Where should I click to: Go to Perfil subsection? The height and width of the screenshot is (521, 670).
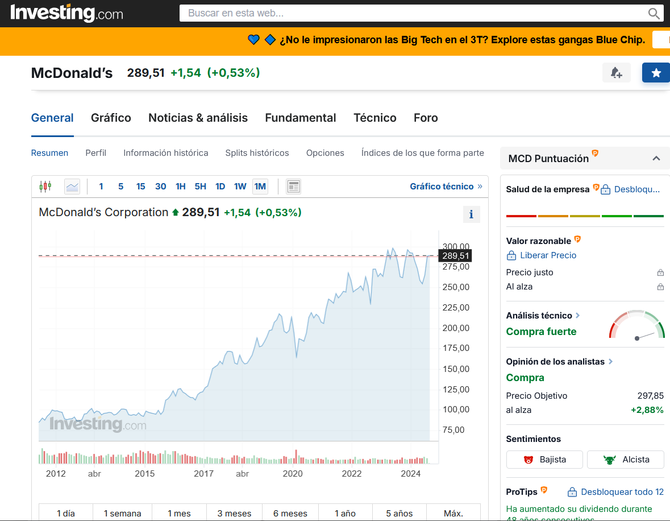[x=95, y=153]
